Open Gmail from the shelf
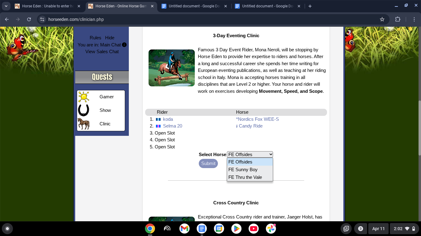Image resolution: width=421 pixels, height=236 pixels. (x=184, y=229)
